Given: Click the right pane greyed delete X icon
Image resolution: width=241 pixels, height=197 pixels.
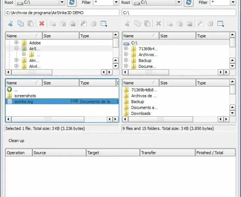Looking at the screenshot, I should coord(158,24).
